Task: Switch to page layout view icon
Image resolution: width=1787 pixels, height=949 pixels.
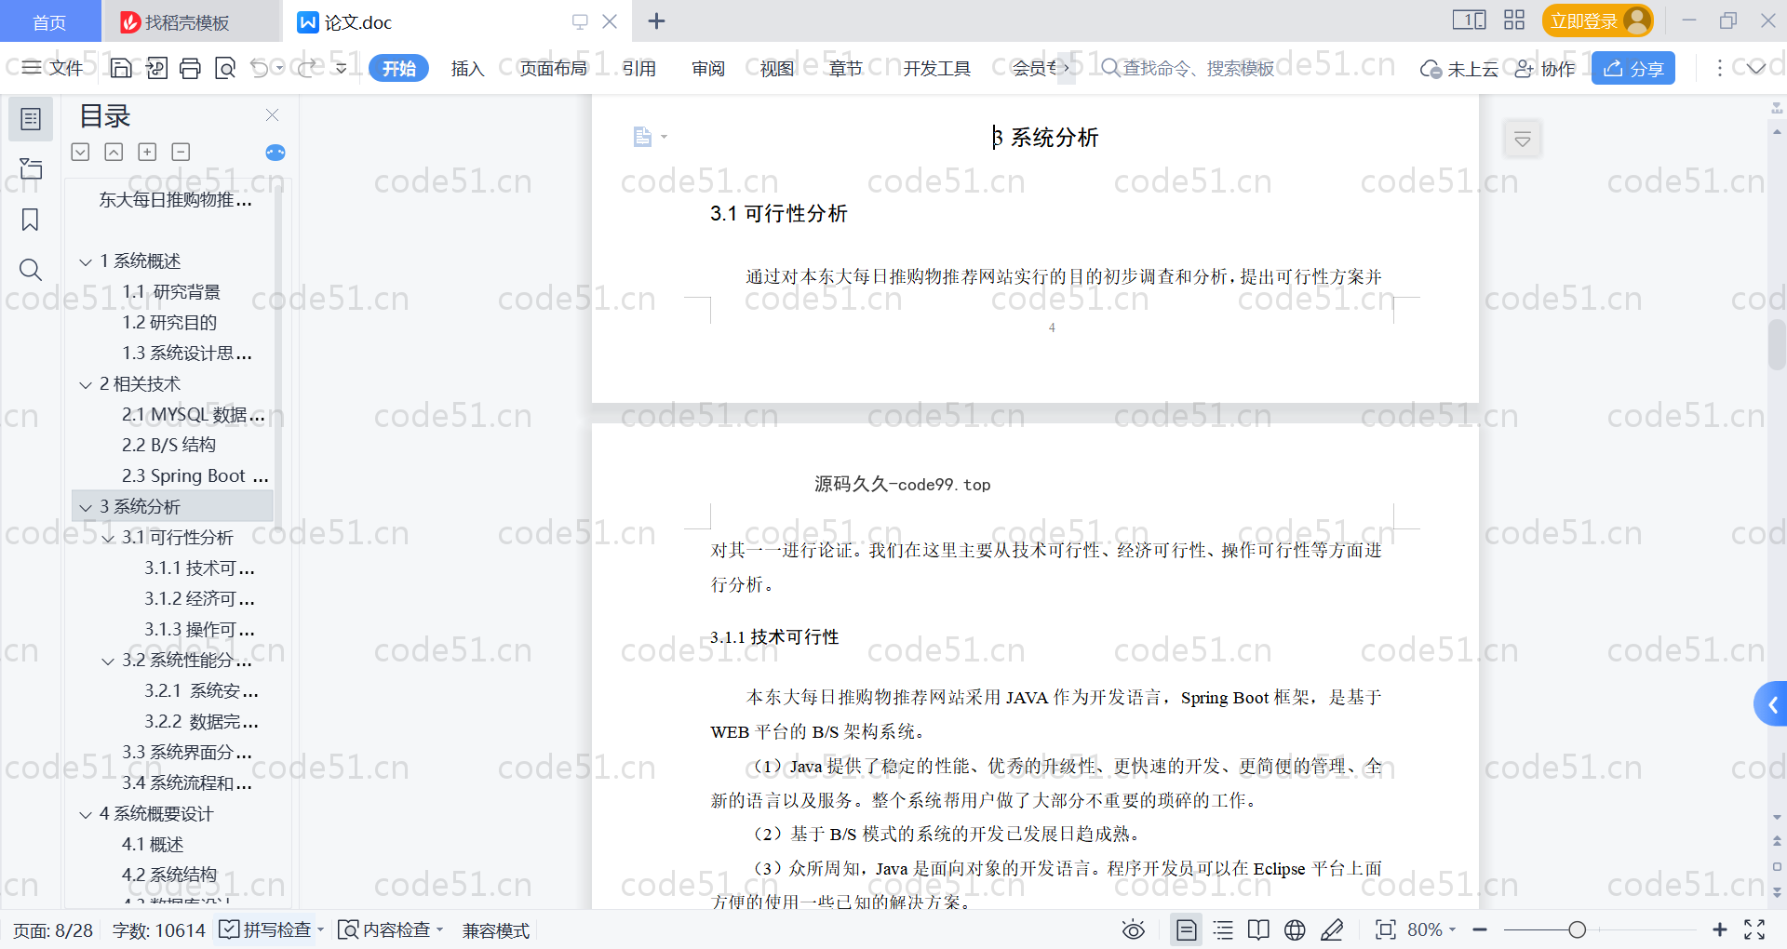Action: pyautogui.click(x=1186, y=929)
